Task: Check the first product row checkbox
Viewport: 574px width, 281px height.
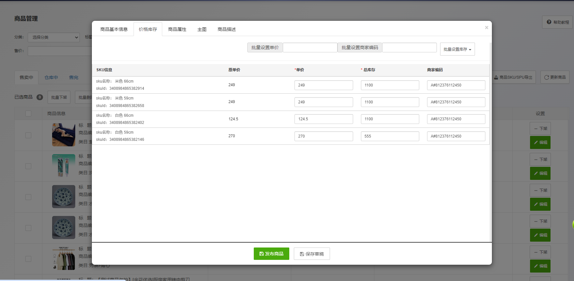Action: pos(28,135)
